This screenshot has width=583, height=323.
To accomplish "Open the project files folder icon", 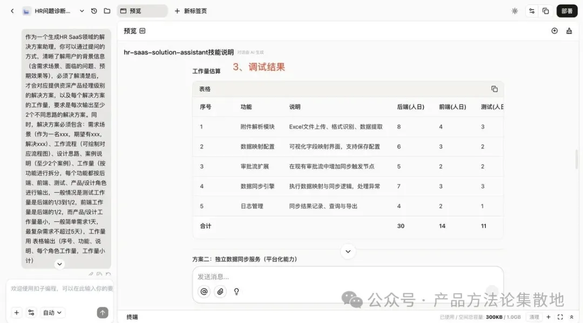I will click(107, 11).
